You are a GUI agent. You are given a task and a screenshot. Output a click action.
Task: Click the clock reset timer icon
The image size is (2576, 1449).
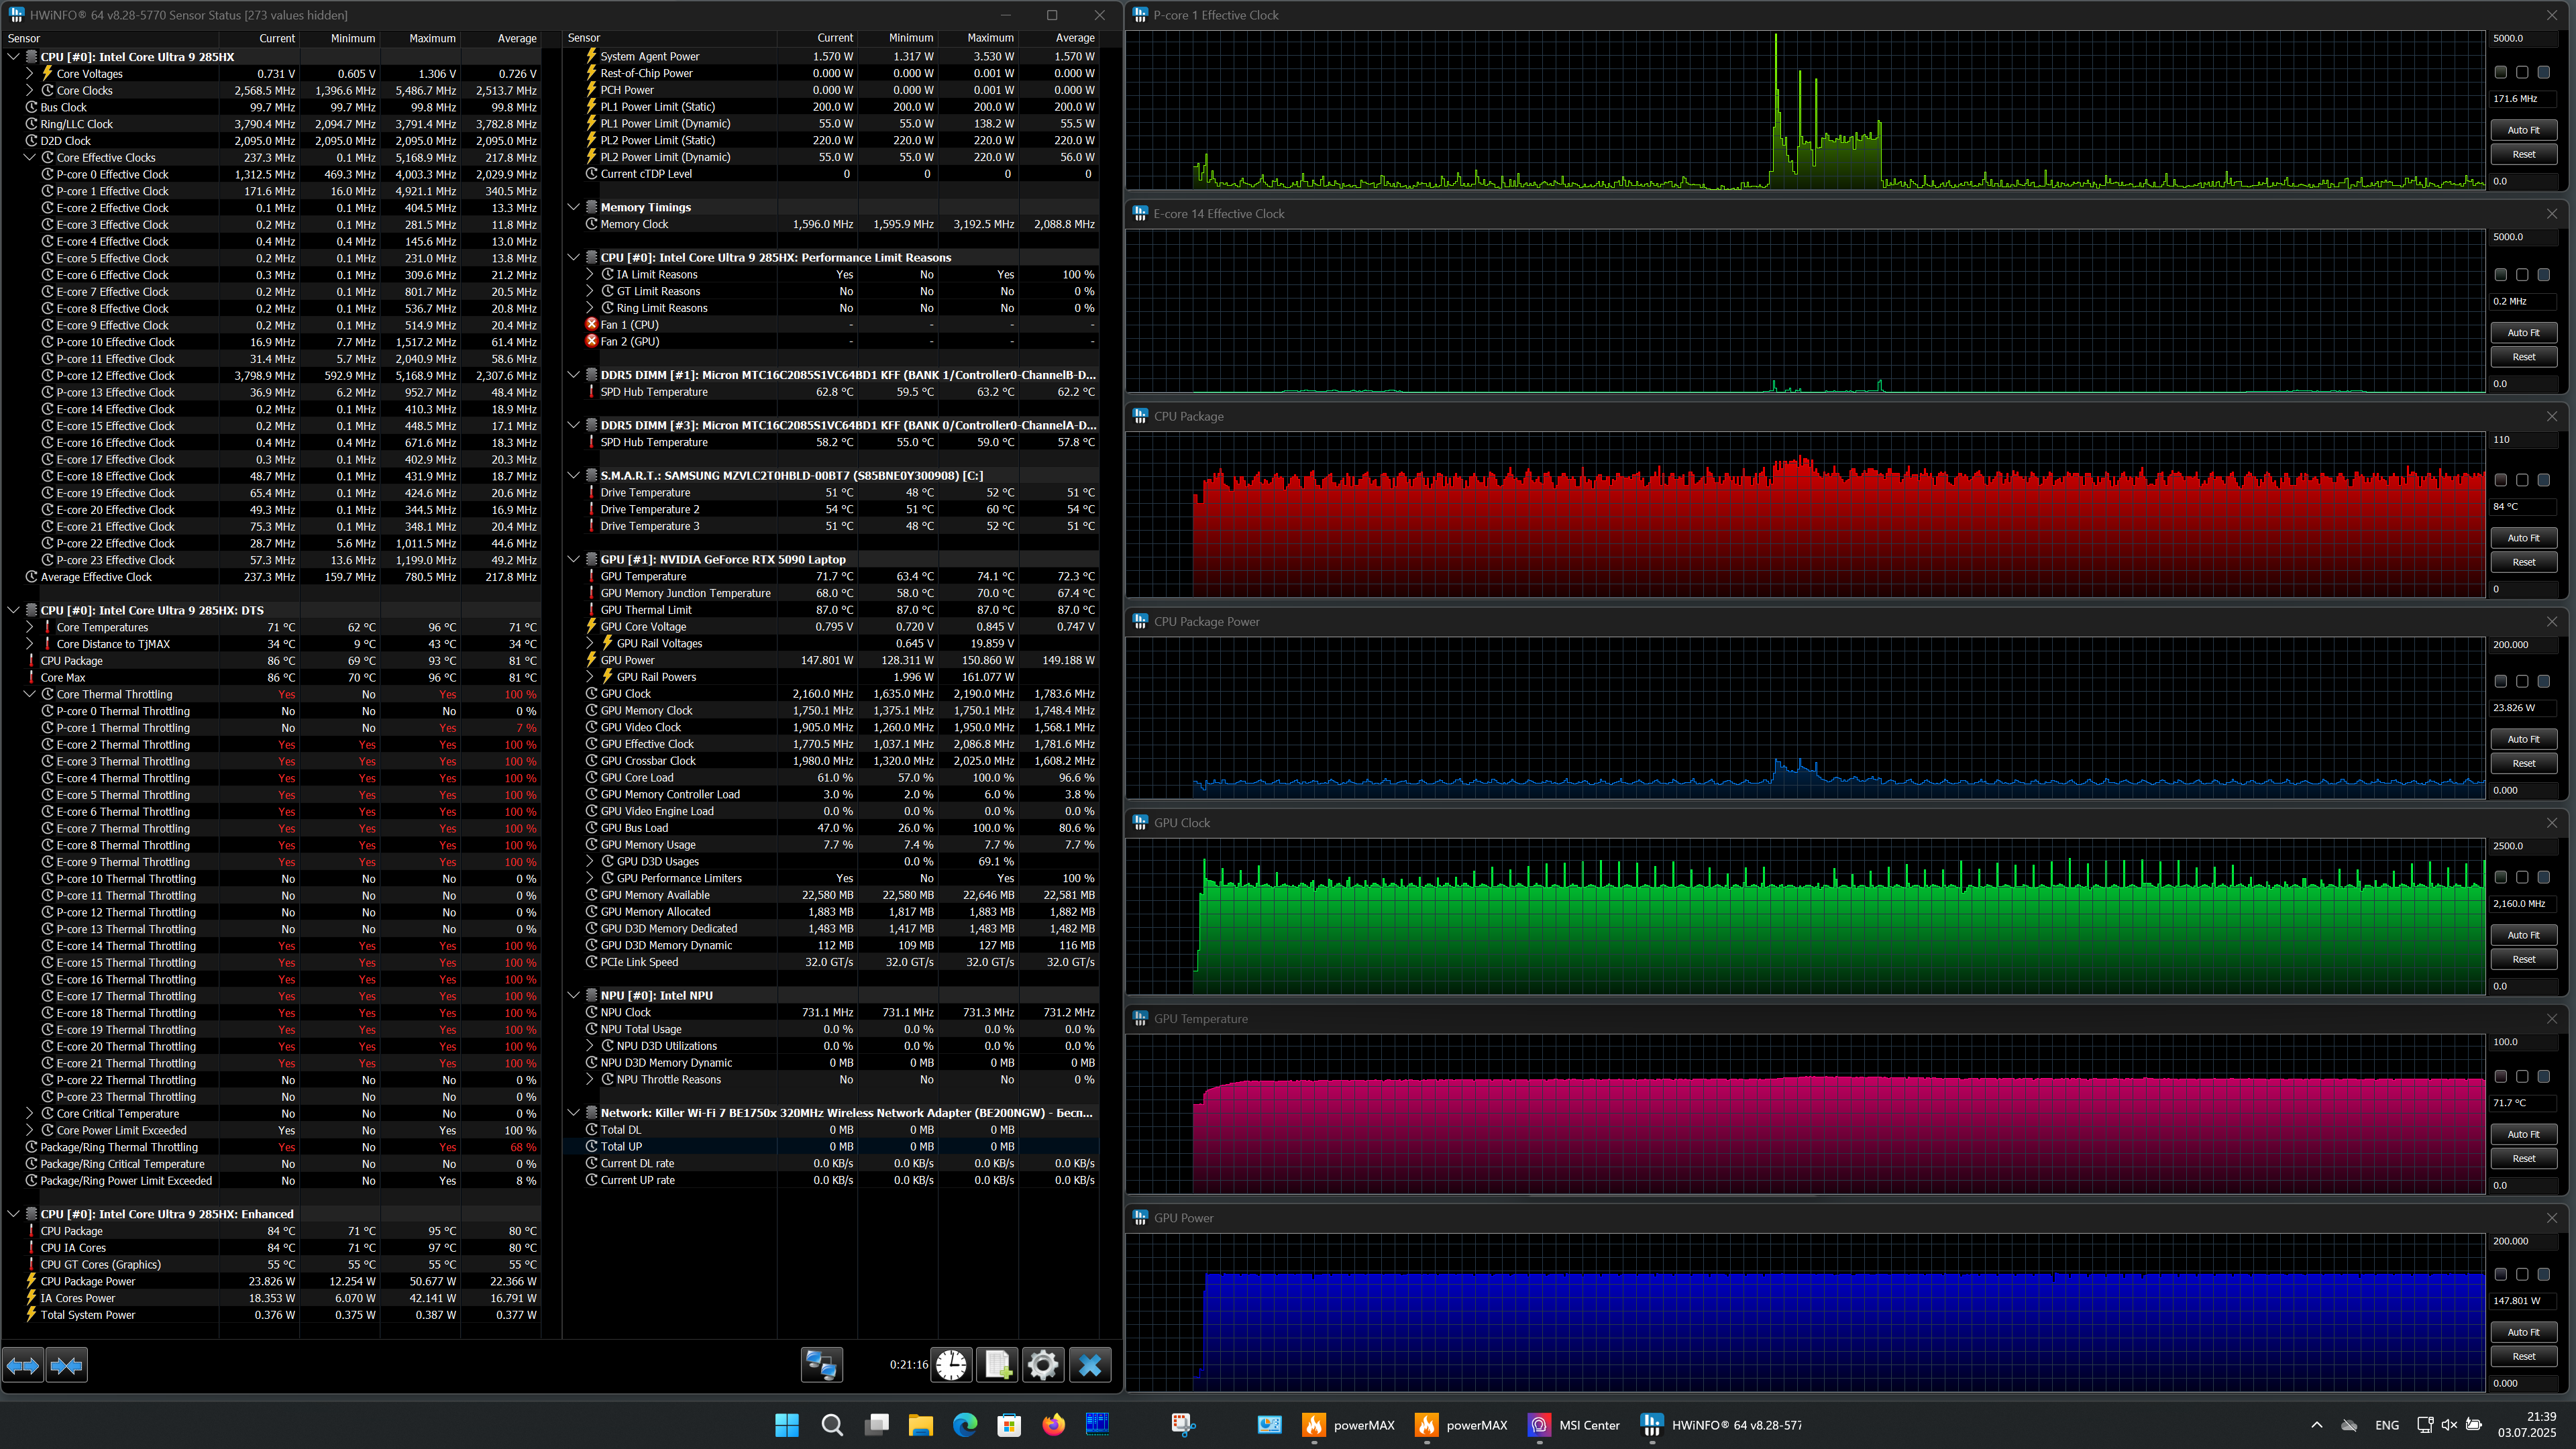pyautogui.click(x=951, y=1365)
